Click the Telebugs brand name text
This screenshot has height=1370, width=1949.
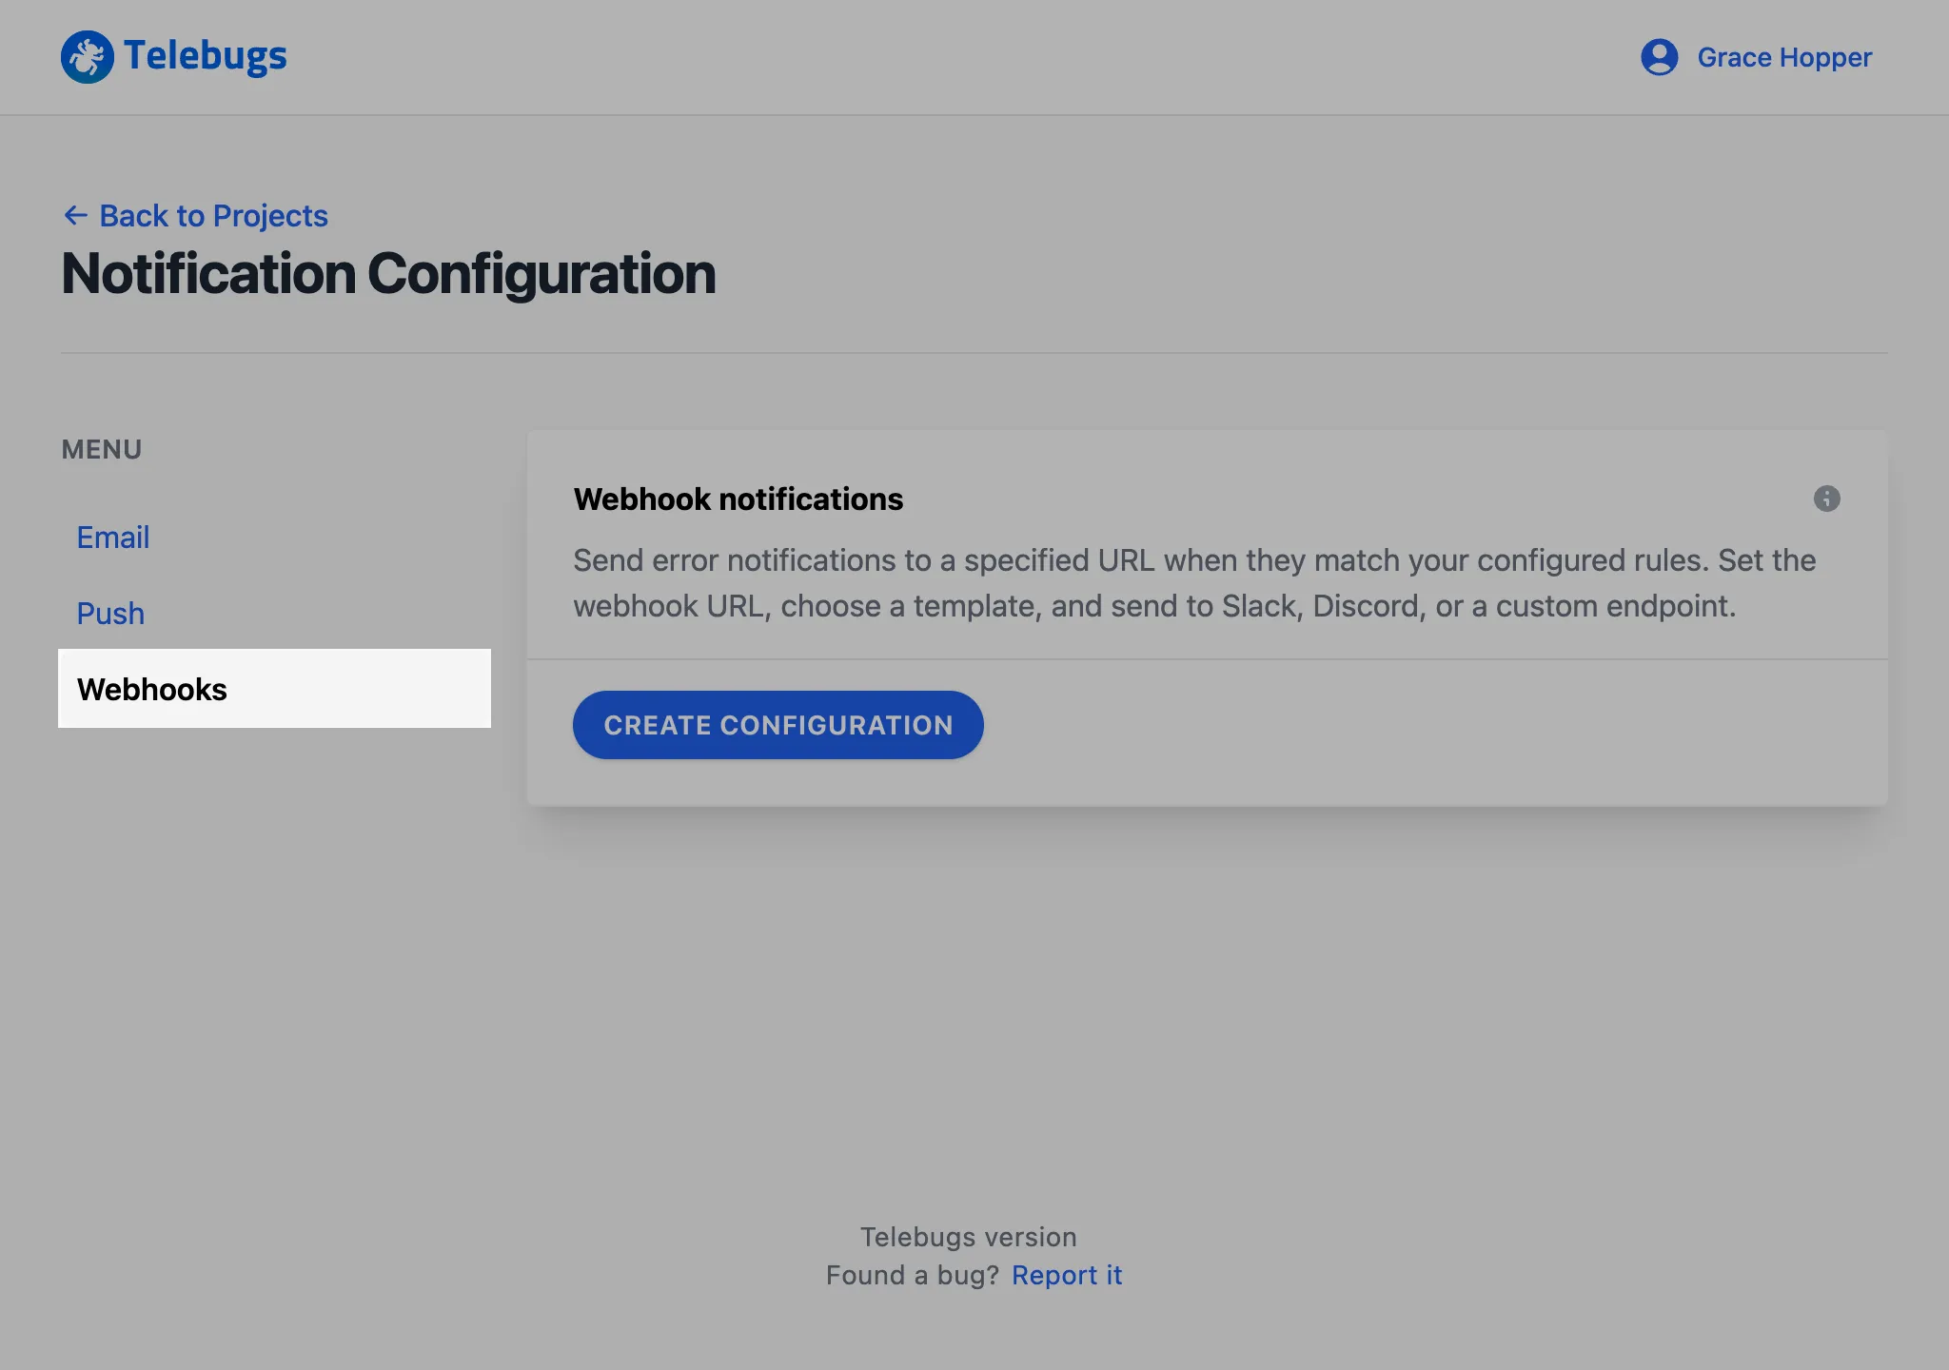coord(205,56)
